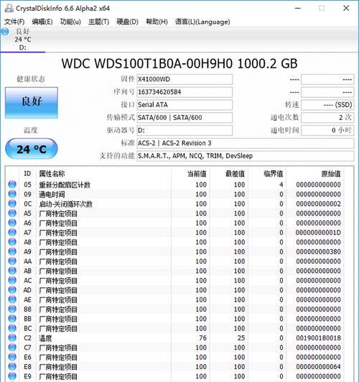Open the 主题(T) menu
The image size is (359, 382).
pos(98,22)
